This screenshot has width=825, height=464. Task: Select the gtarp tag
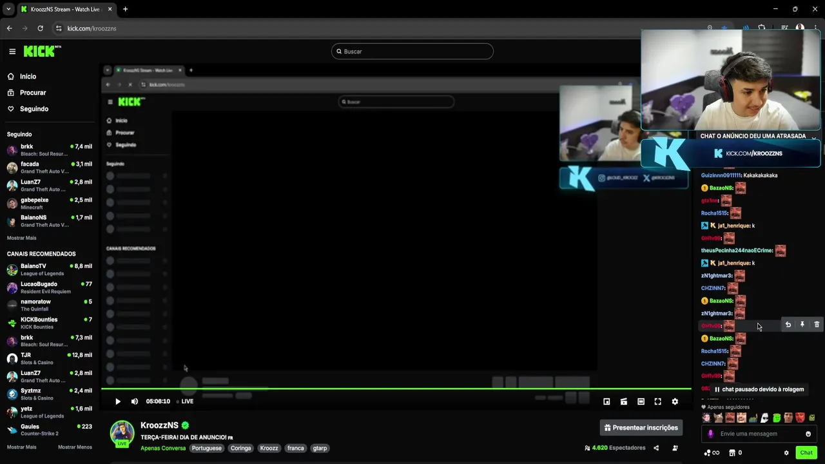coord(320,448)
